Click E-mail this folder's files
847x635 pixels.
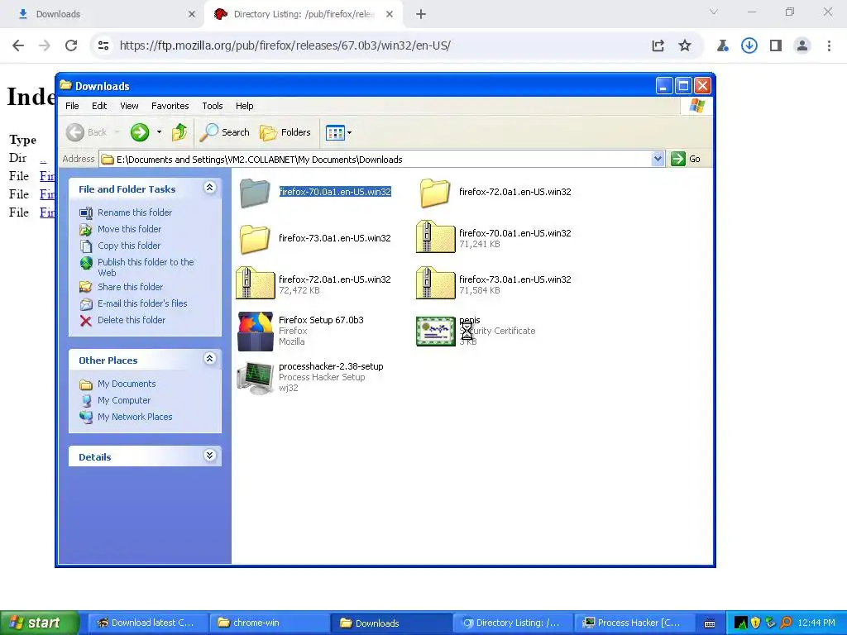(x=142, y=303)
